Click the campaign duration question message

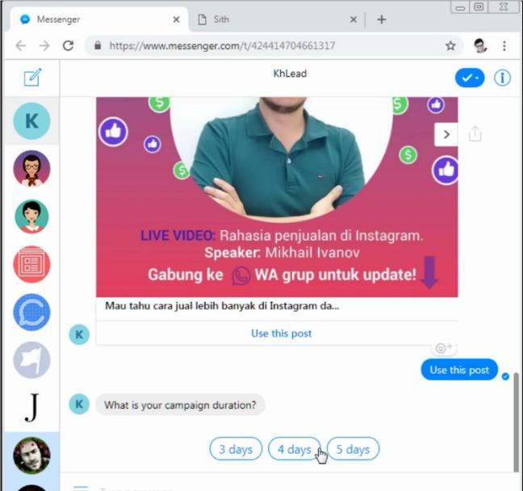pos(180,405)
